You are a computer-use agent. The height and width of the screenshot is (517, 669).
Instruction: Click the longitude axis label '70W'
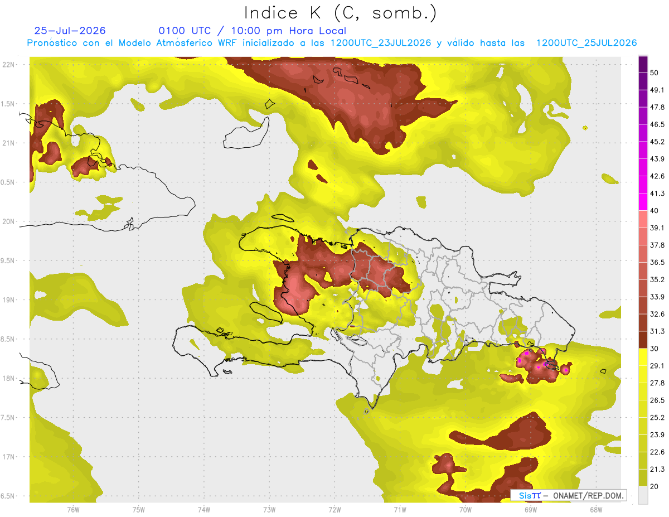(x=465, y=510)
